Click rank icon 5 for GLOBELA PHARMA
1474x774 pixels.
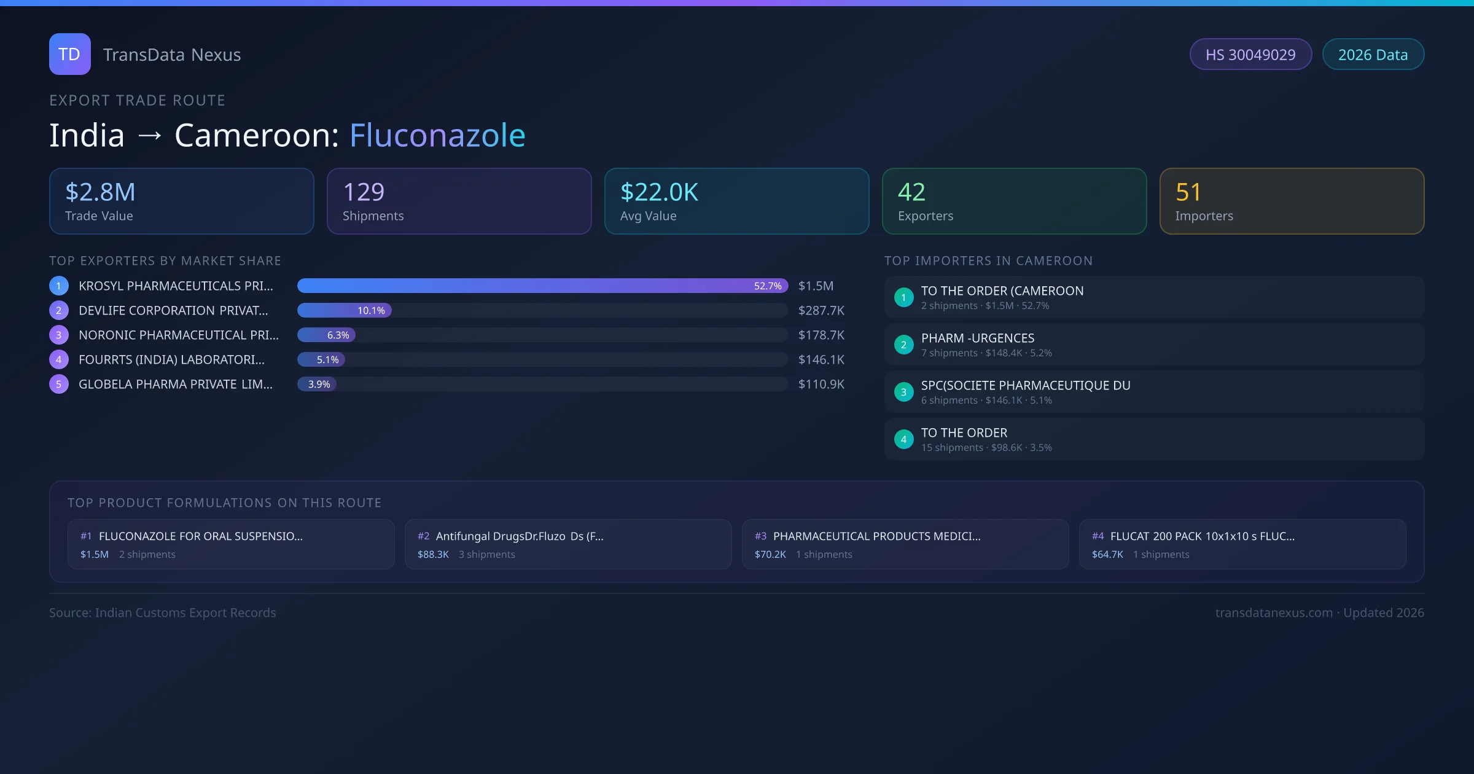click(x=58, y=384)
